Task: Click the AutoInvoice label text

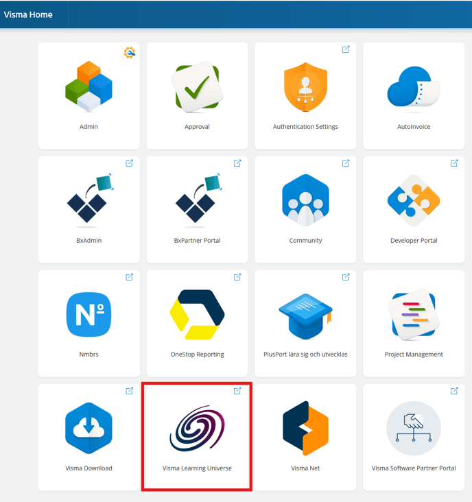Action: click(414, 126)
